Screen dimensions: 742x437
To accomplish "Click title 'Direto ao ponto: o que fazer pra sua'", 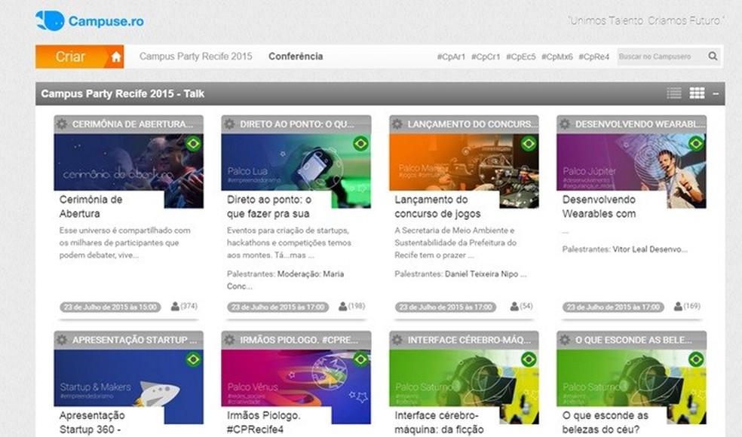I will pyautogui.click(x=268, y=206).
